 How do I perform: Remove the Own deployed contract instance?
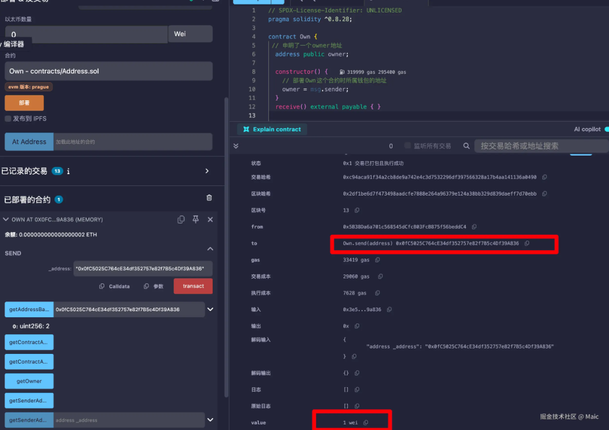tap(210, 220)
